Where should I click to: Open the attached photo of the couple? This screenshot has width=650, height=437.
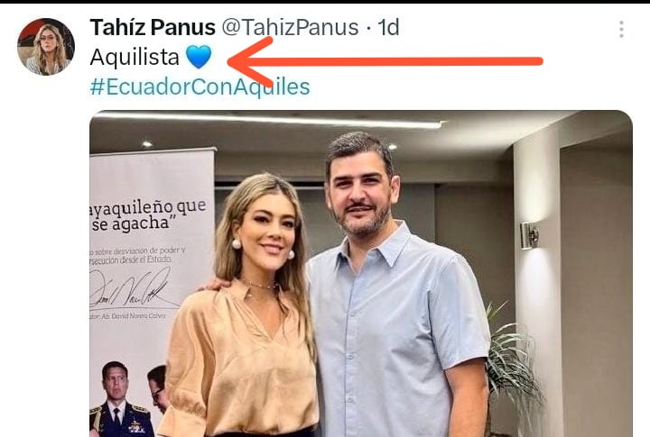point(361,274)
